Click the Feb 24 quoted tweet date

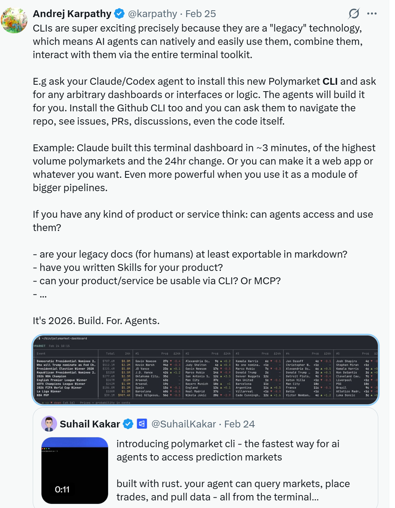[x=239, y=424]
